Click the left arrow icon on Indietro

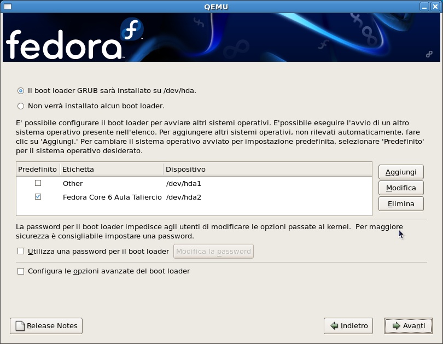tap(334, 326)
